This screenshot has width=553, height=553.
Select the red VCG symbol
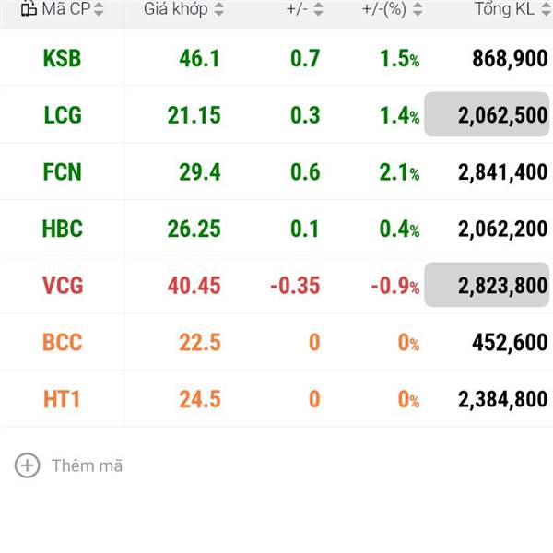(x=62, y=286)
